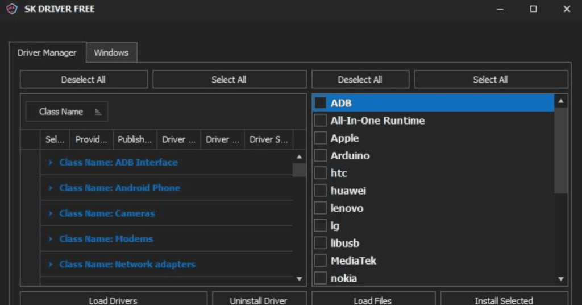Screen dimensions: 582x305
Task: Sort by the Provid... column header
Action: (x=92, y=139)
